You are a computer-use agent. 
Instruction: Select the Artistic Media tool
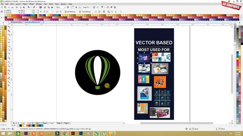point(9,43)
